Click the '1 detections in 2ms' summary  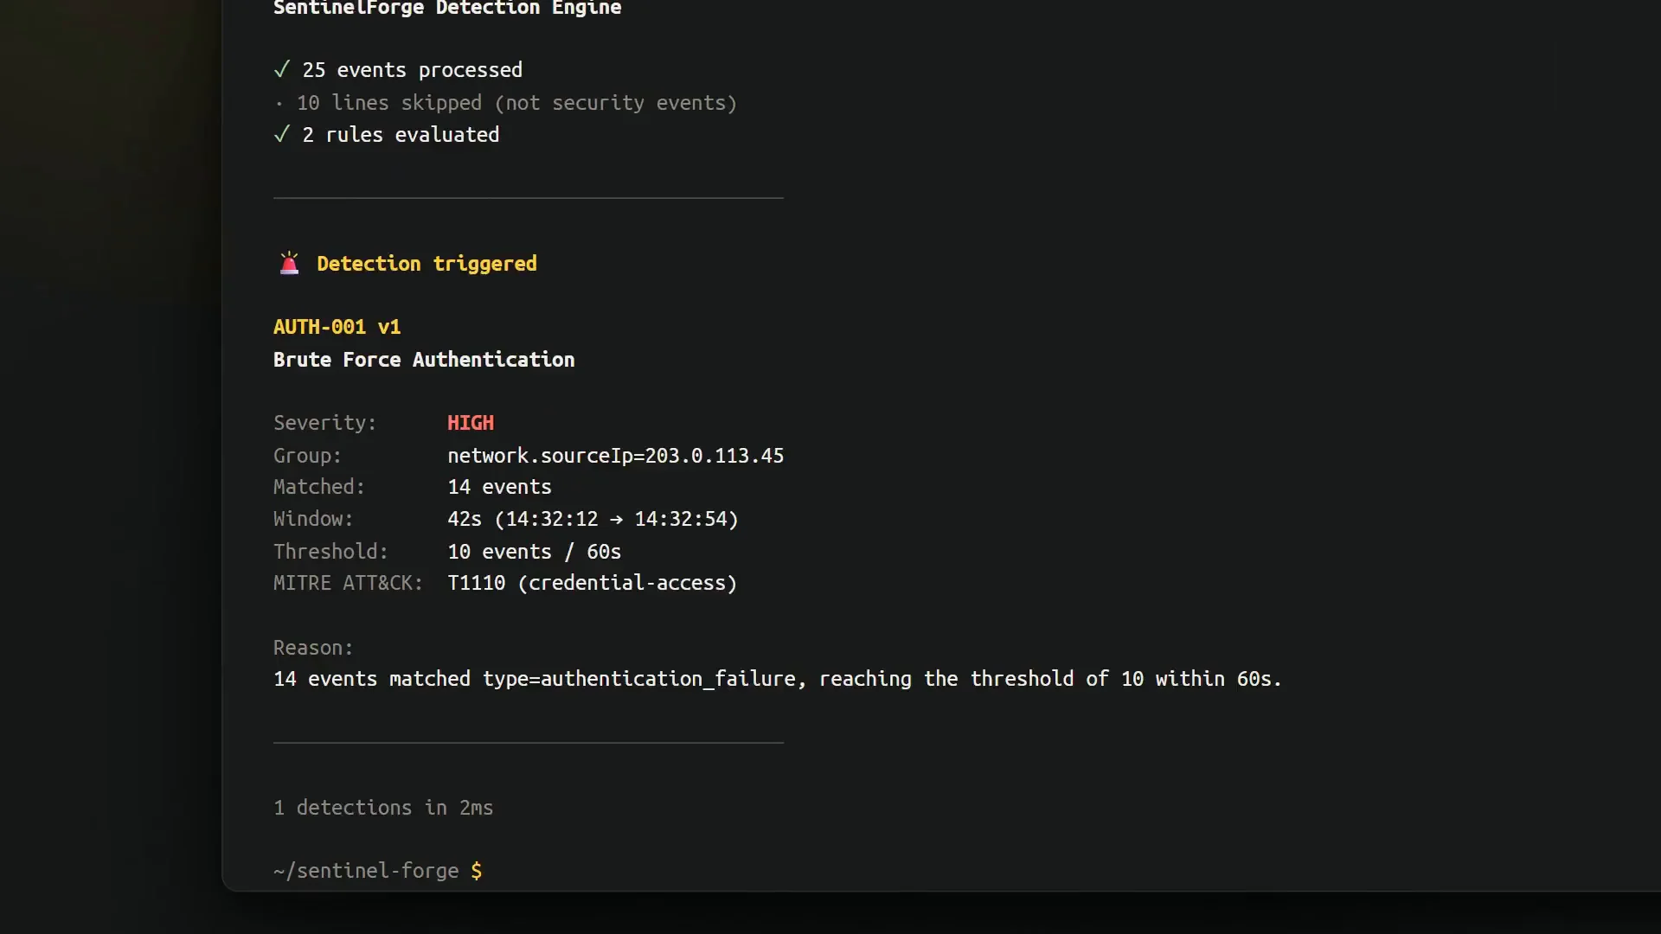[383, 808]
